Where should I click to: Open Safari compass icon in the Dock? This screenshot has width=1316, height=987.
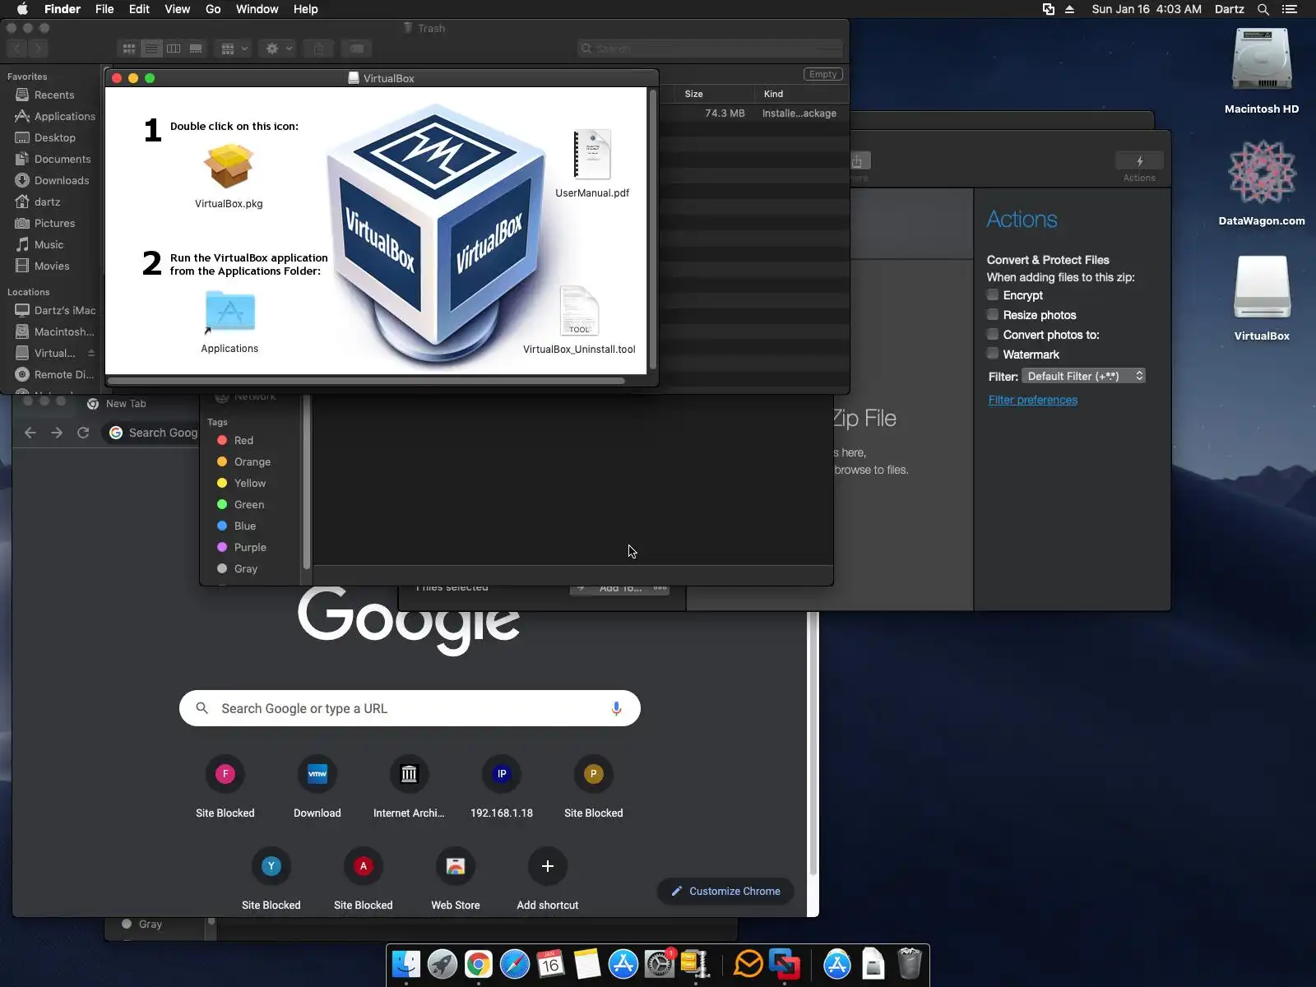515,963
